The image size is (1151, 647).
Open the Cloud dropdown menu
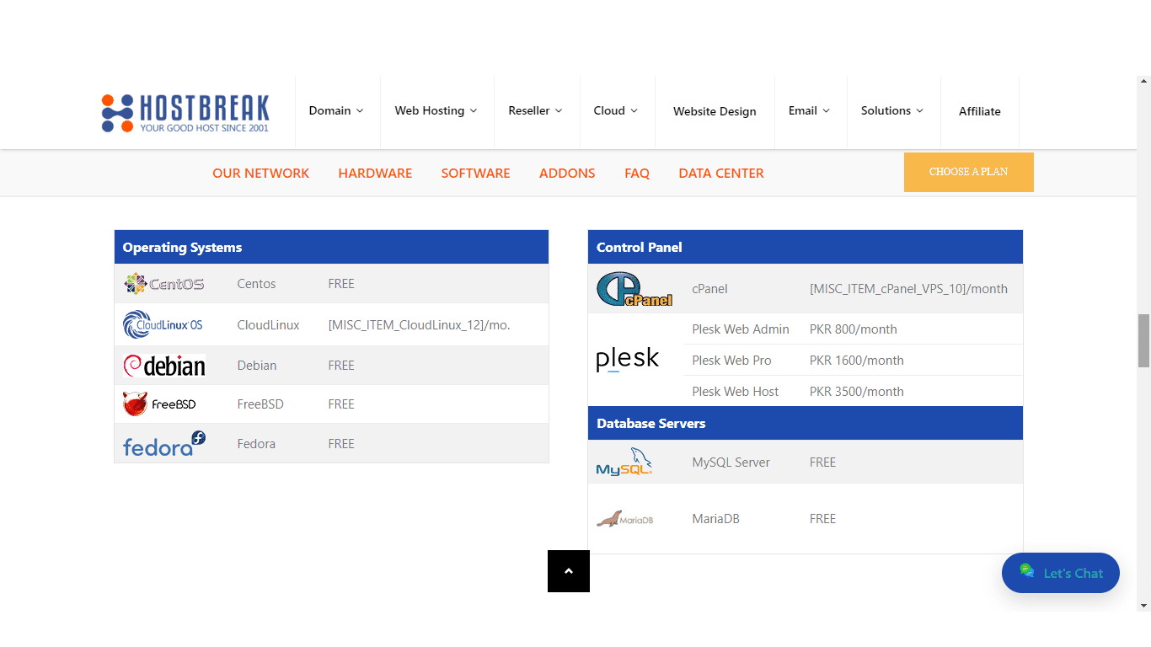pyautogui.click(x=616, y=110)
